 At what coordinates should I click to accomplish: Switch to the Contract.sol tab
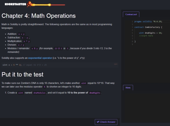pyautogui.click(x=131, y=14)
